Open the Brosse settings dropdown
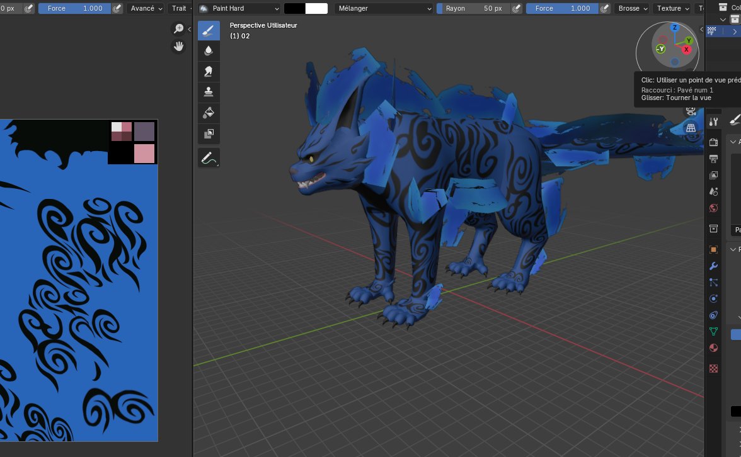 coord(632,9)
